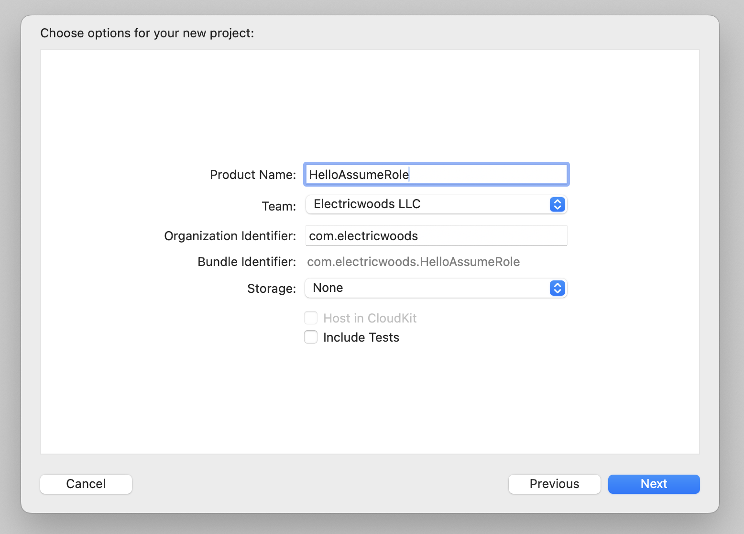This screenshot has width=744, height=534.
Task: Click the blue chevron arrows on Team
Action: [557, 204]
